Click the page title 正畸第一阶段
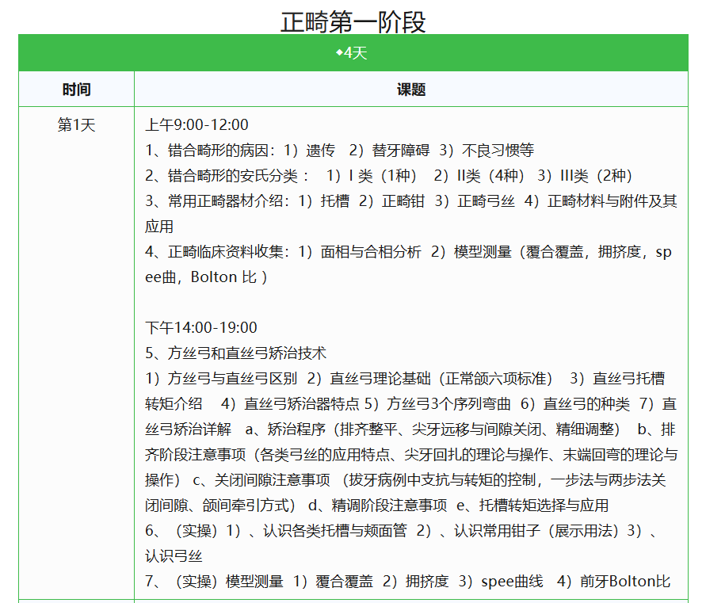 click(x=353, y=21)
